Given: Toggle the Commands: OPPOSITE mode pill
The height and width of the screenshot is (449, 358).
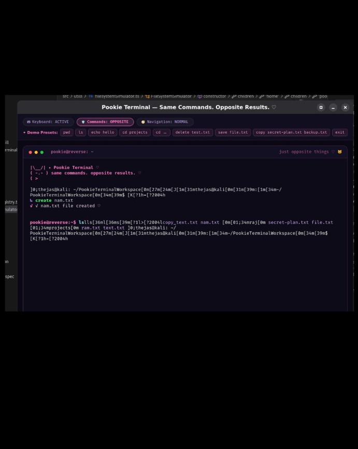Looking at the screenshot, I should (x=105, y=122).
